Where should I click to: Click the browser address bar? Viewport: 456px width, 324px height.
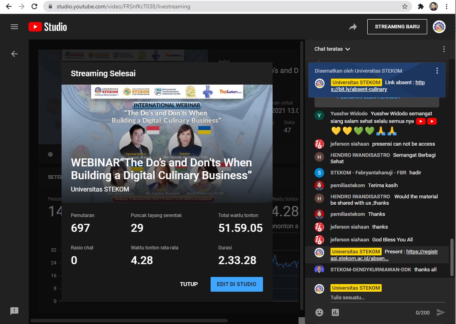(x=227, y=6)
